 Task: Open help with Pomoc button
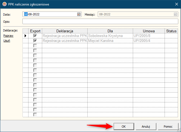168,127
